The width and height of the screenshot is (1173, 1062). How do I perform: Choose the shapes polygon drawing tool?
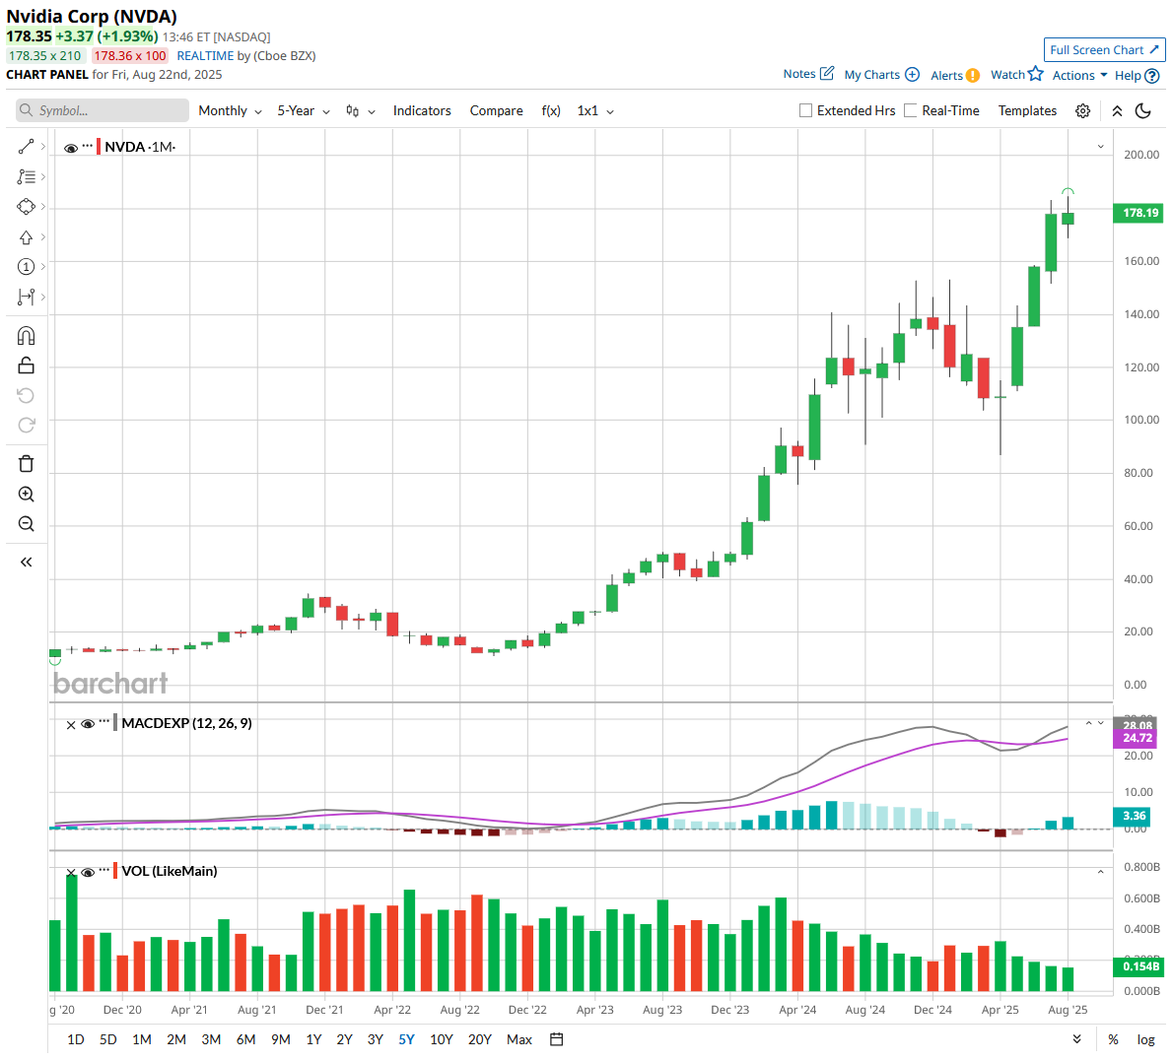[26, 207]
